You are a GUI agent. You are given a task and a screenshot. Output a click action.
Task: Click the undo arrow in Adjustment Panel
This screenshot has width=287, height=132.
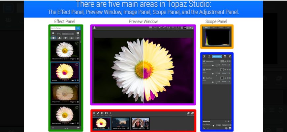point(204,128)
